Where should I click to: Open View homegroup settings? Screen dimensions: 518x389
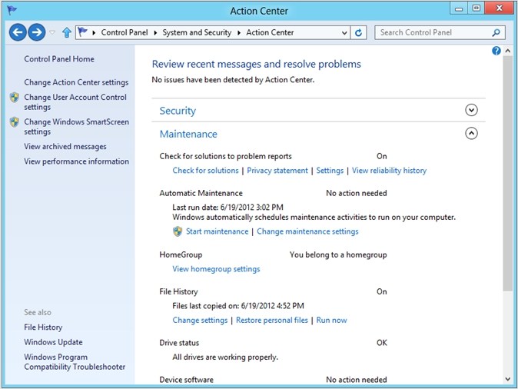[216, 269]
